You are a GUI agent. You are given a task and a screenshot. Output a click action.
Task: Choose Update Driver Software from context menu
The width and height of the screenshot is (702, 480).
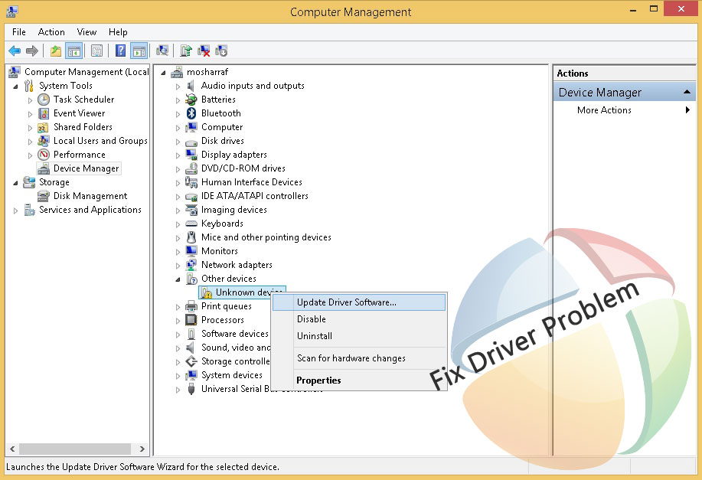(347, 302)
